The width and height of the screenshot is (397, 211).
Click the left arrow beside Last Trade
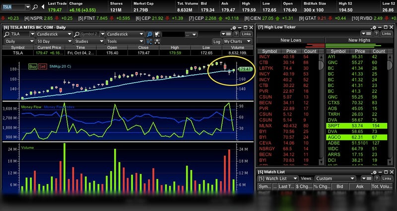click(43, 7)
